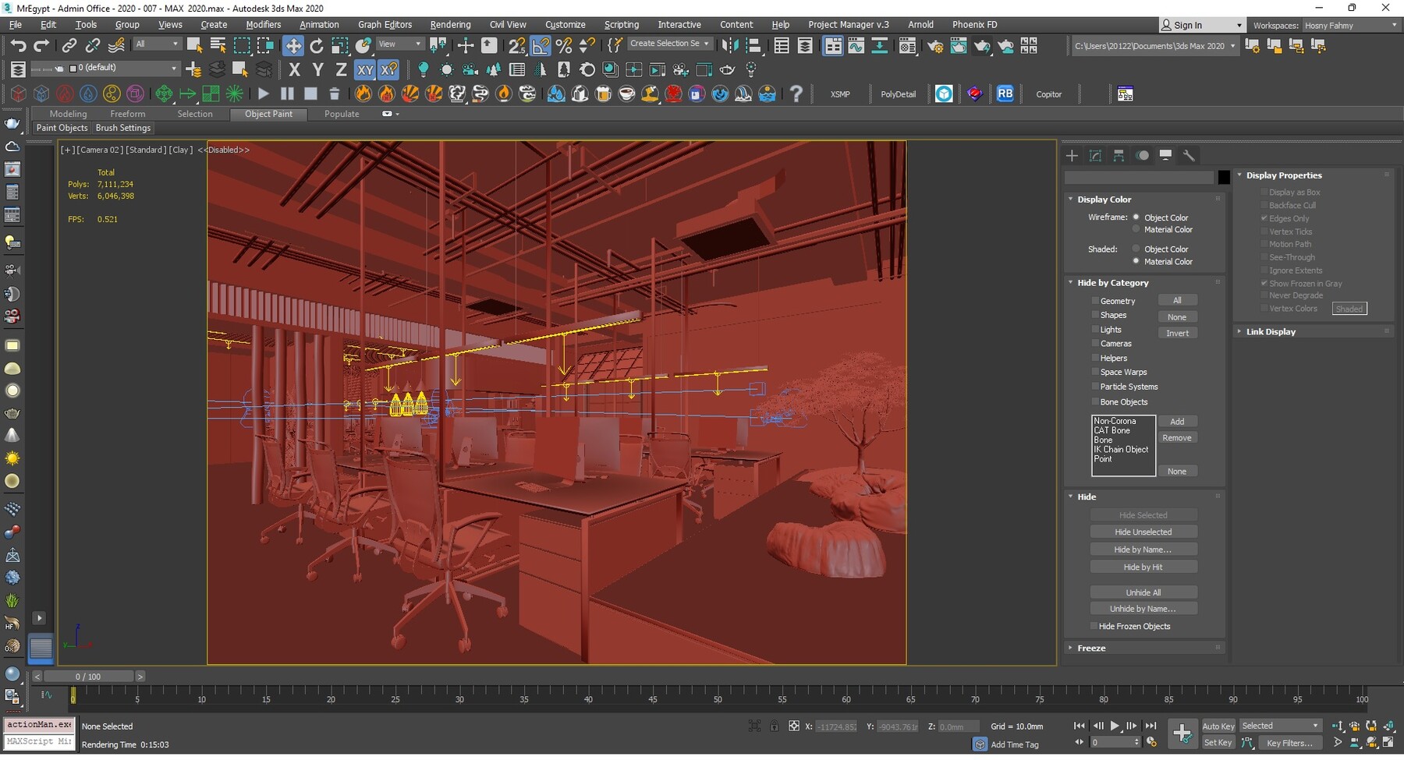
Task: Check Geometry under Hide by Category
Action: 1095,300
